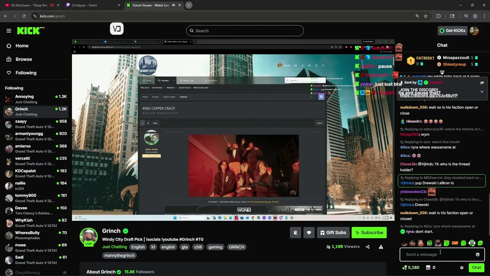Open the shop icon beside 0
This screenshot has height=276, width=490.
(428, 268)
